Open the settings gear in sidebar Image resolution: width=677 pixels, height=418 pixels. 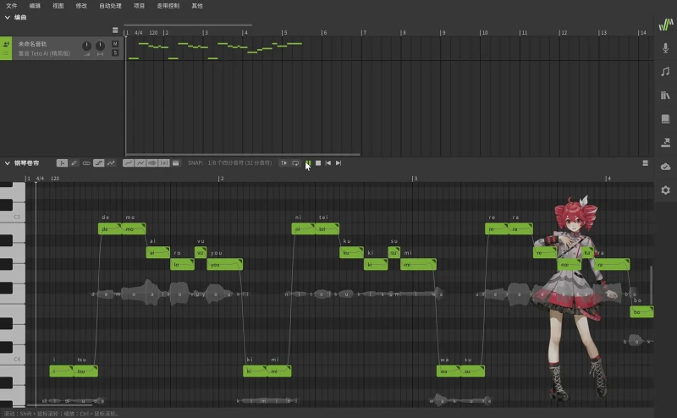666,190
